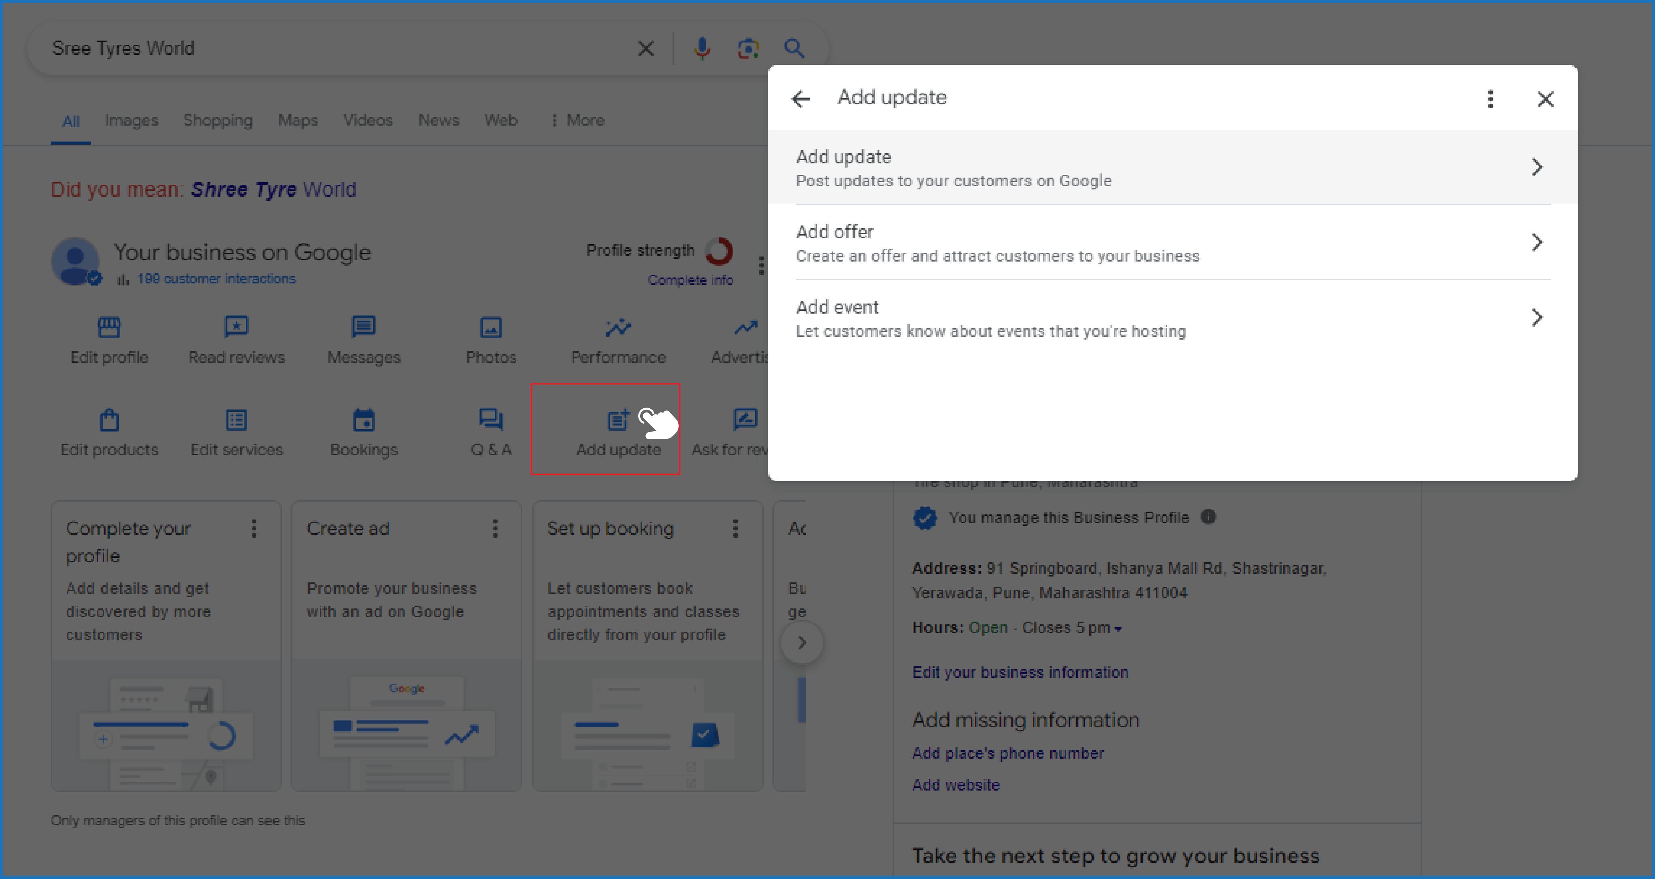Open Performance shortcut
The image size is (1655, 879).
(x=618, y=341)
